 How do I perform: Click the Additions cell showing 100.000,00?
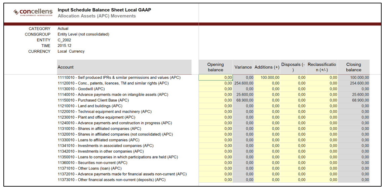pyautogui.click(x=267, y=77)
